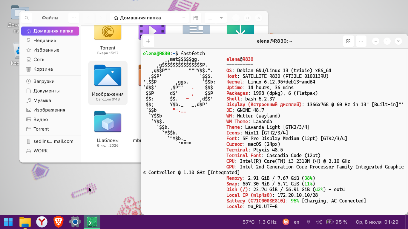Select the Torrent folder icon in Files
This screenshot has width=408, height=229.
point(108,33)
